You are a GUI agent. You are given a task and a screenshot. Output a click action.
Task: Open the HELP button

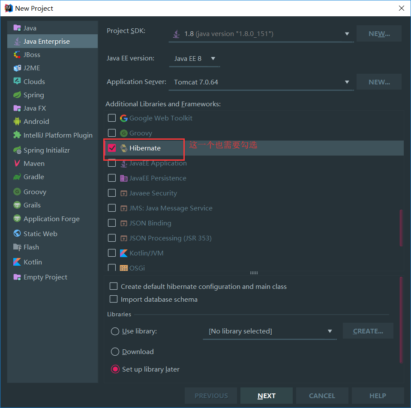coord(378,396)
